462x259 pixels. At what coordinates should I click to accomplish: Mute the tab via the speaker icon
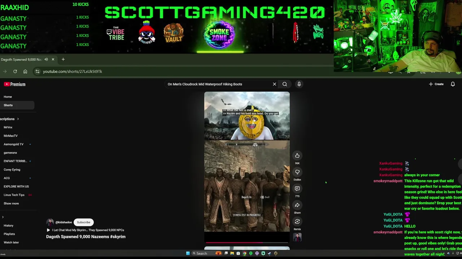click(x=46, y=59)
